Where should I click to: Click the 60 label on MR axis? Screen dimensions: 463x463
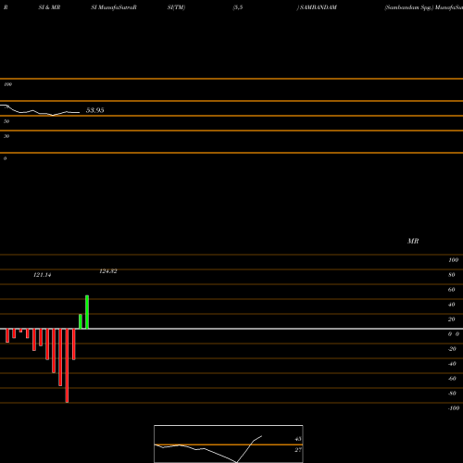(451, 290)
